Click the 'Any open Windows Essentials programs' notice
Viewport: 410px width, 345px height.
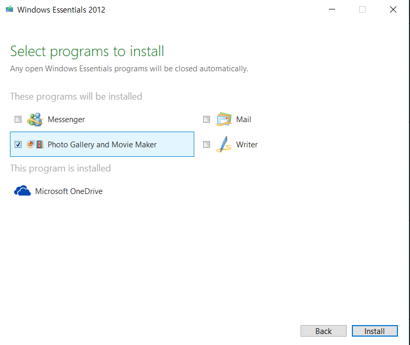coord(129,69)
